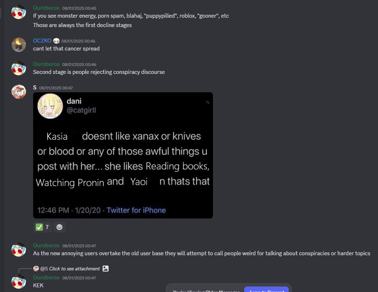This screenshot has width=378, height=292.
Task: Click the @S mention in reply preview
Action: point(44,269)
